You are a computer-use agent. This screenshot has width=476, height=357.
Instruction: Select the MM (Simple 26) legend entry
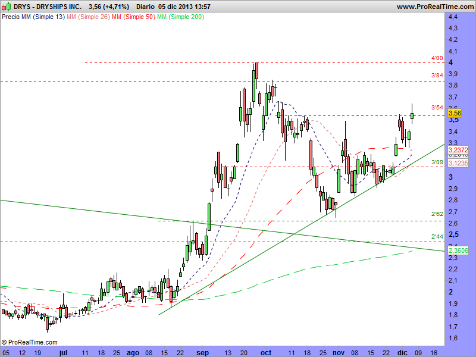(x=88, y=17)
